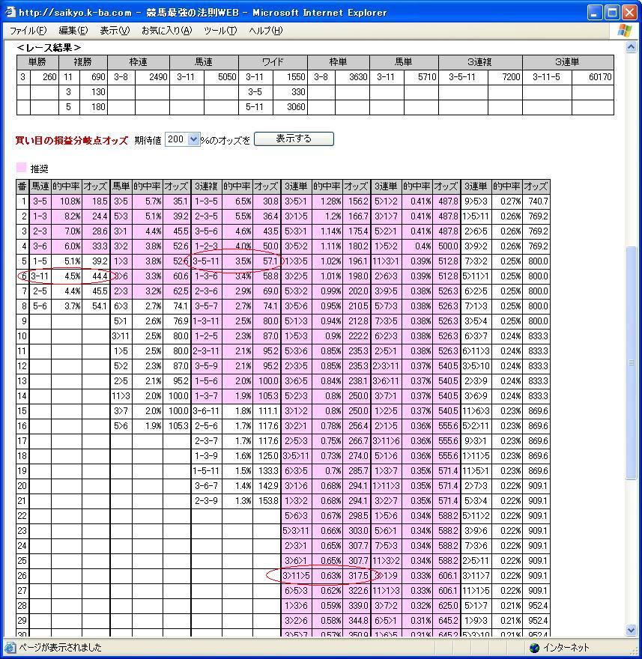Image resolution: width=642 pixels, height=659 pixels.
Task: Click the 10.8% hit rate cell
Action: 67,201
